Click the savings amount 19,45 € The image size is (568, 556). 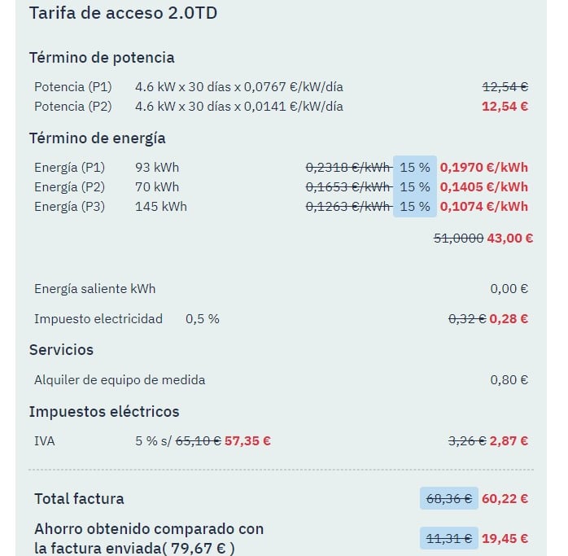click(x=505, y=538)
